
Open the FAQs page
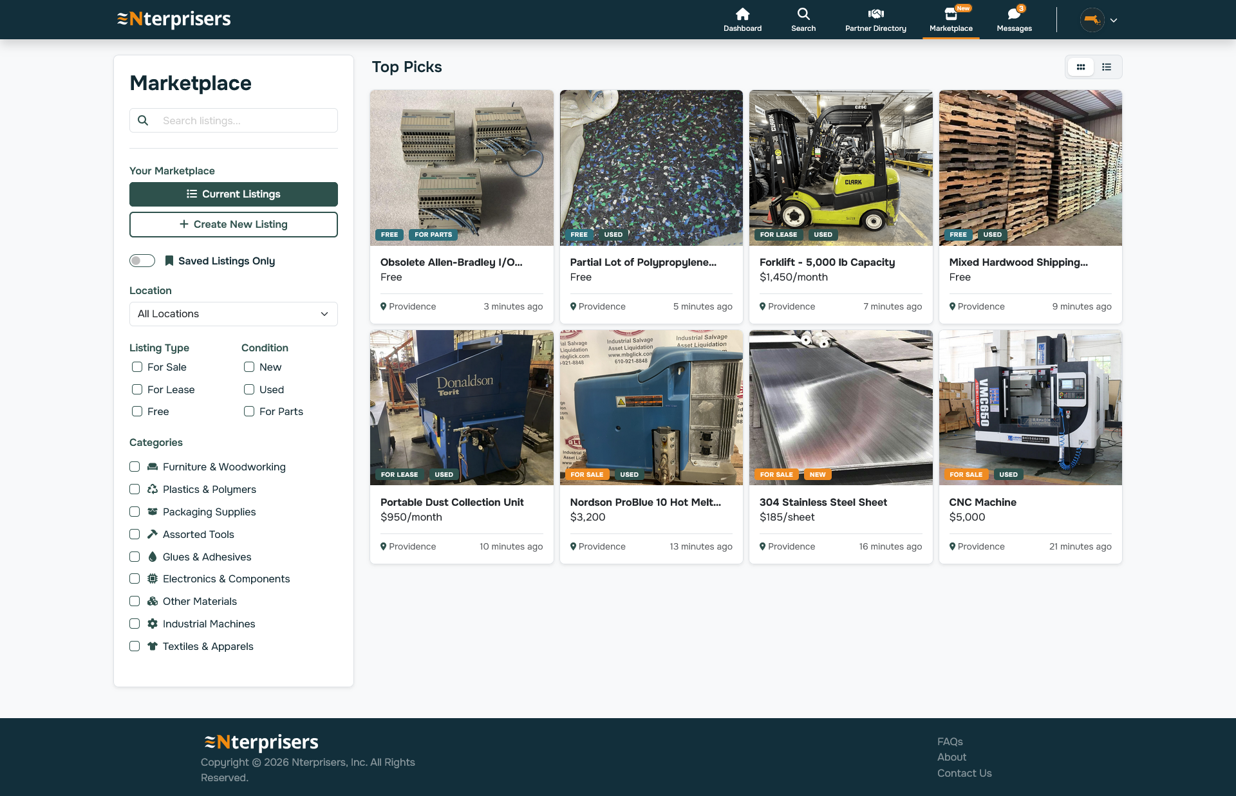pyautogui.click(x=950, y=741)
